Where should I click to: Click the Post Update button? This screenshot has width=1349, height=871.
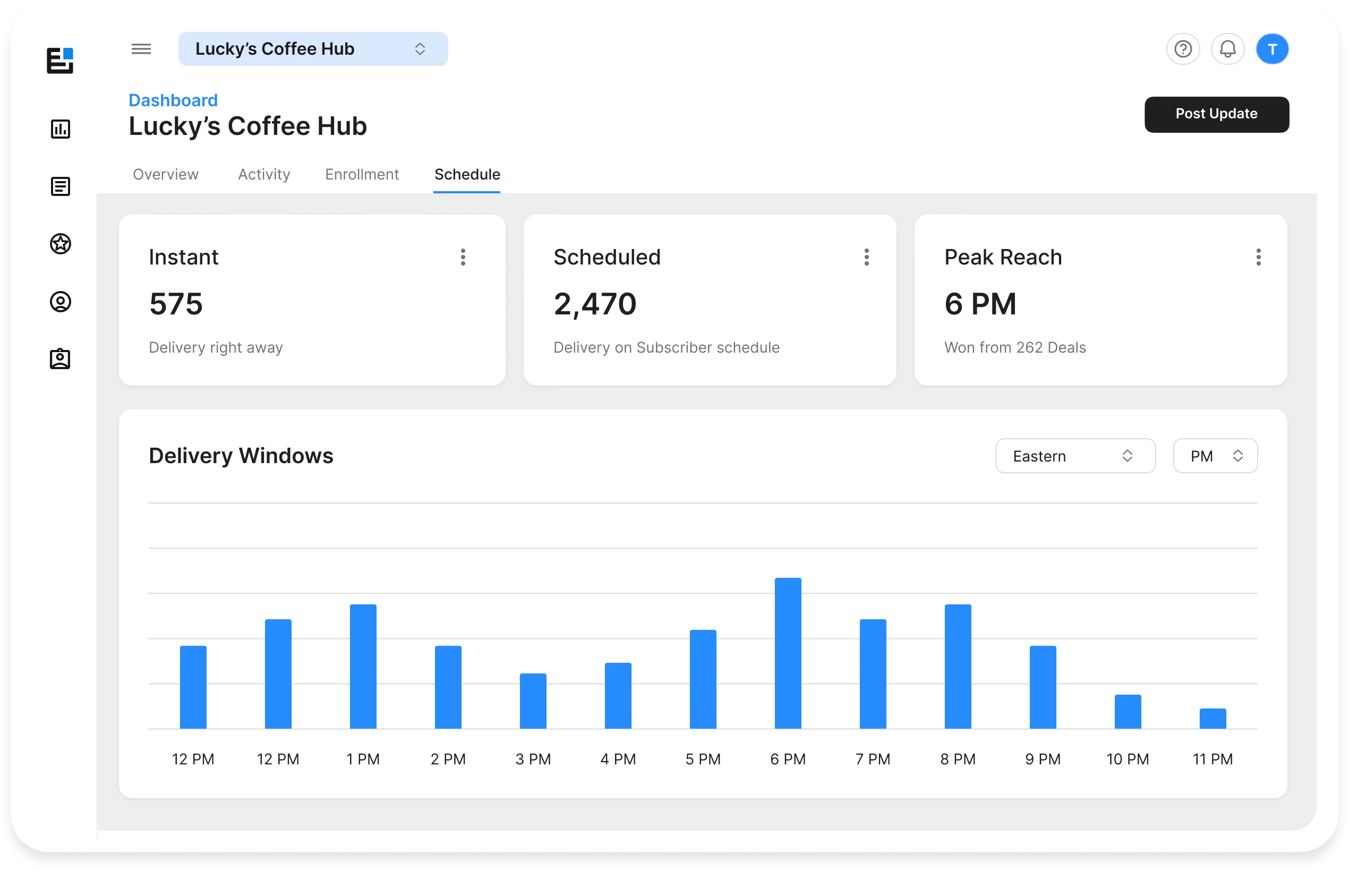pos(1216,114)
